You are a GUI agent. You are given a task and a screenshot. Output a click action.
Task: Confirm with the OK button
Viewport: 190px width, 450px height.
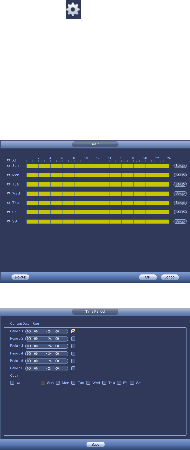pos(148,277)
